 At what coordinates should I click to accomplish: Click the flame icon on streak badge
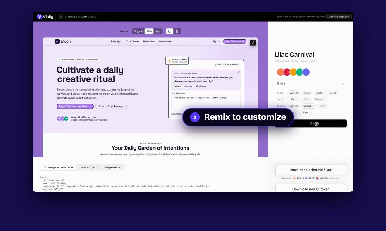tap(169, 61)
